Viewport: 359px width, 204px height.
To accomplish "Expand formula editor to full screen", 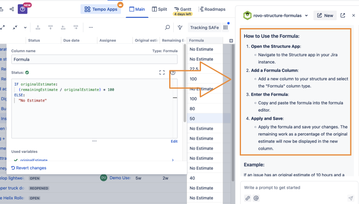I will [162, 73].
